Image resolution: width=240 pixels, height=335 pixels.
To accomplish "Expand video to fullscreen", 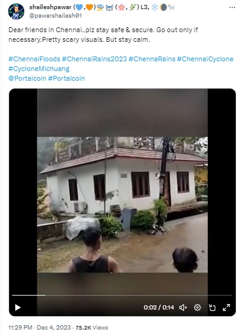I will 226,308.
